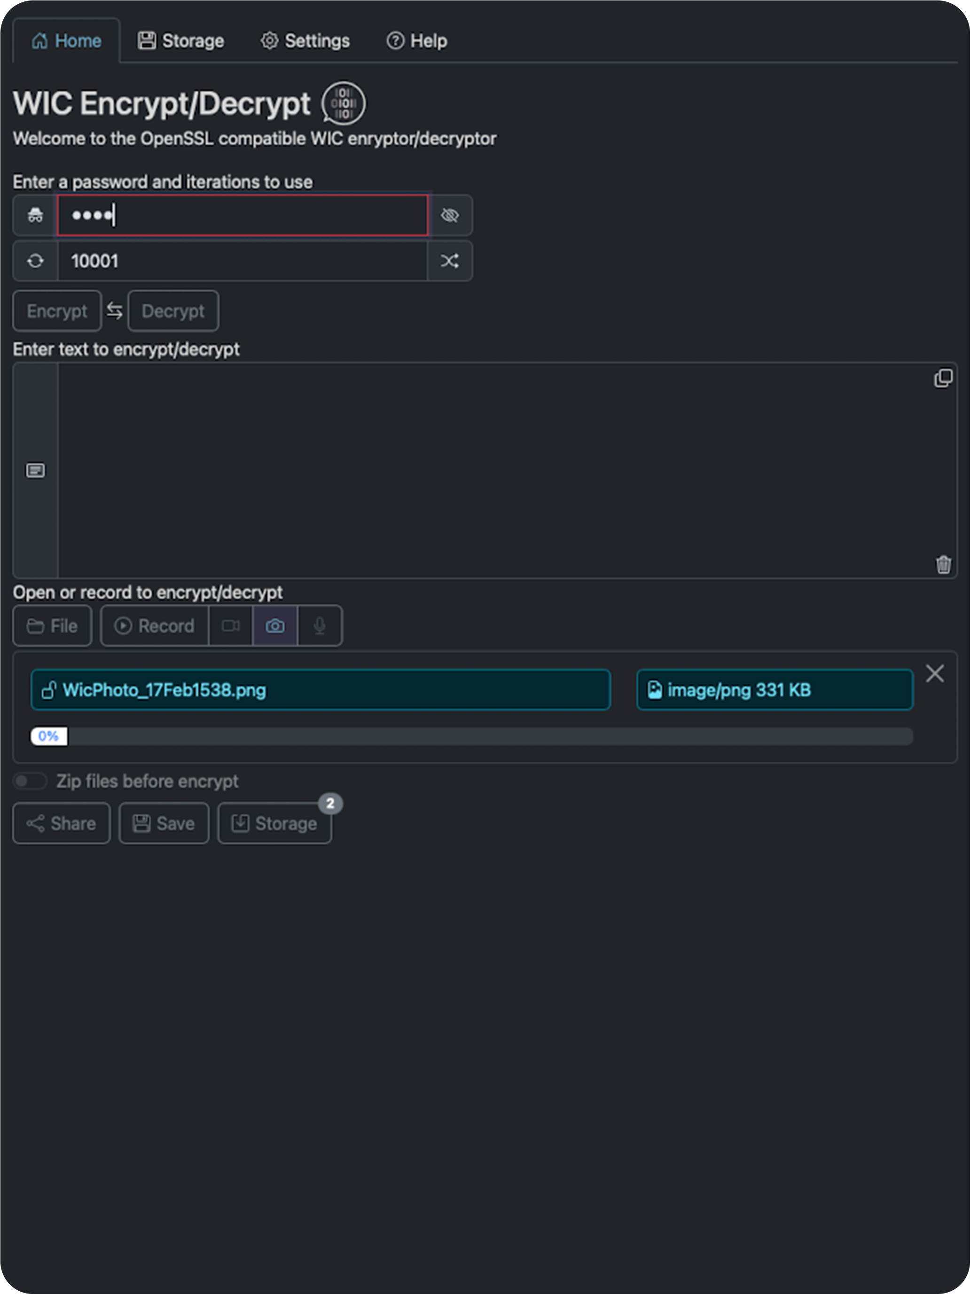Click the 0% progress bar
Screen dimensions: 970x1294
[x=472, y=736]
